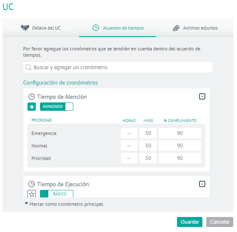Collapse the Tiempo de Atención panel
The height and width of the screenshot is (232, 237).
pyautogui.click(x=202, y=97)
